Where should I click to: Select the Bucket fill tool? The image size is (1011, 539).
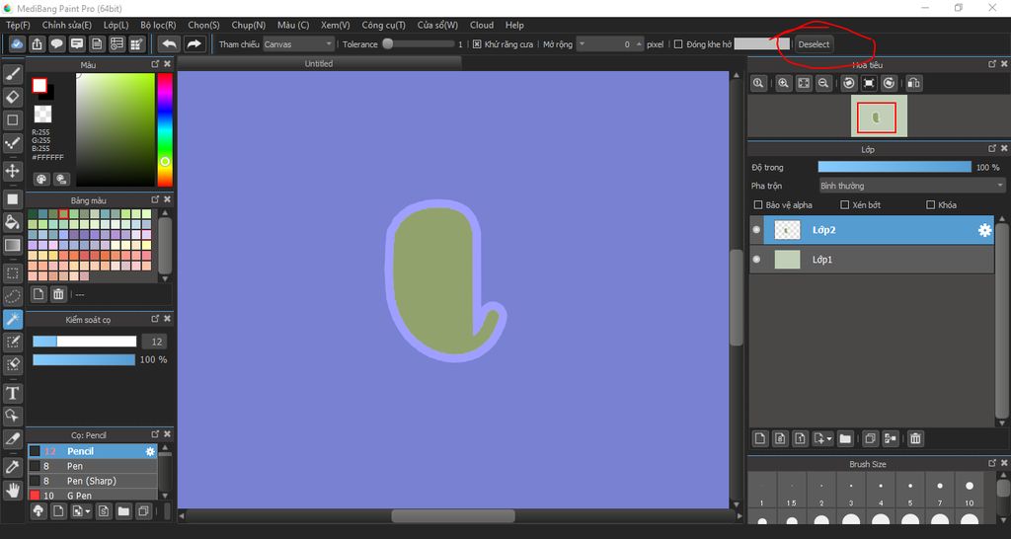(x=12, y=222)
